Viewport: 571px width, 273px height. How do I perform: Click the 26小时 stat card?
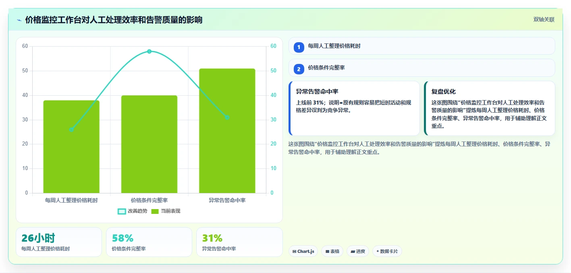pyautogui.click(x=59, y=242)
